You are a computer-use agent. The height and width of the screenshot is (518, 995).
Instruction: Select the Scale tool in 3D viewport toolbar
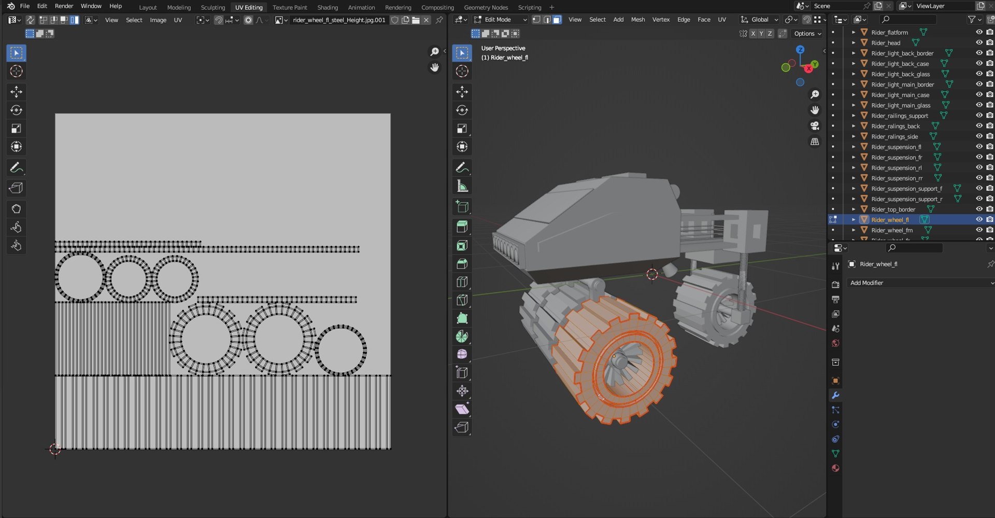[x=462, y=128]
